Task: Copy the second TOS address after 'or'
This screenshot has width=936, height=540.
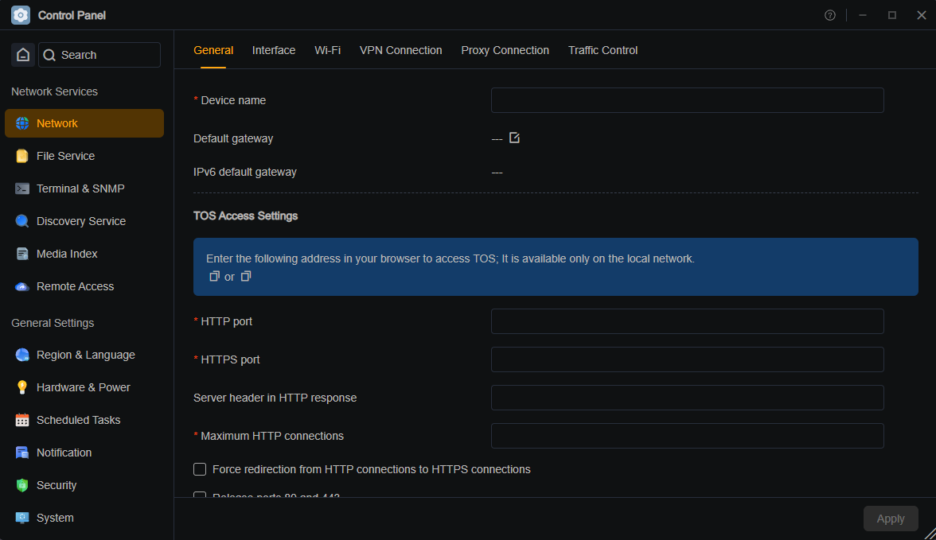Action: coord(245,276)
